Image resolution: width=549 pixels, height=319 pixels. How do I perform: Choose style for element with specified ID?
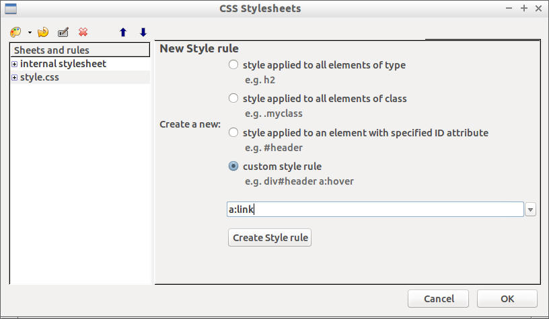click(x=233, y=132)
